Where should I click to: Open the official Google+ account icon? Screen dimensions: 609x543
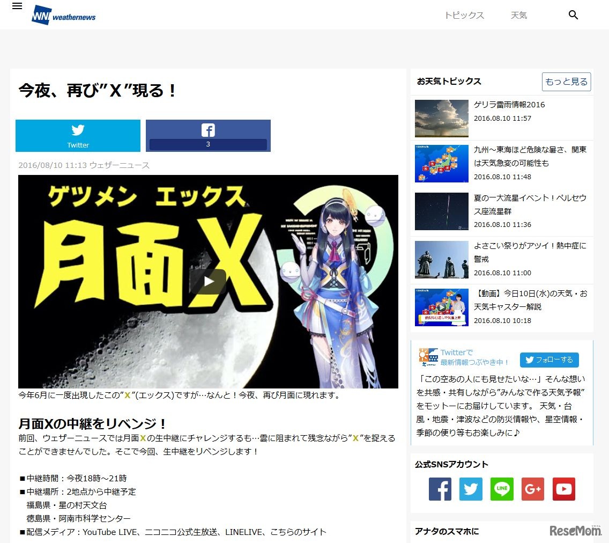(x=532, y=489)
